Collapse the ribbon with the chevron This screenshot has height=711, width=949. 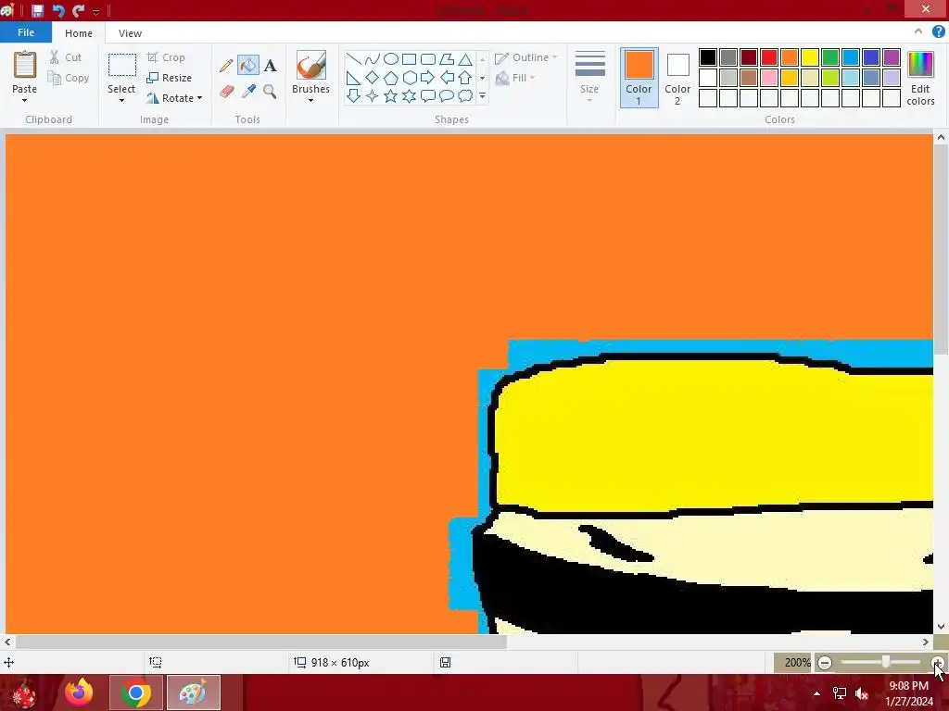[x=918, y=31]
